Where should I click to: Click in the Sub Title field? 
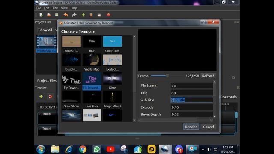[192, 100]
